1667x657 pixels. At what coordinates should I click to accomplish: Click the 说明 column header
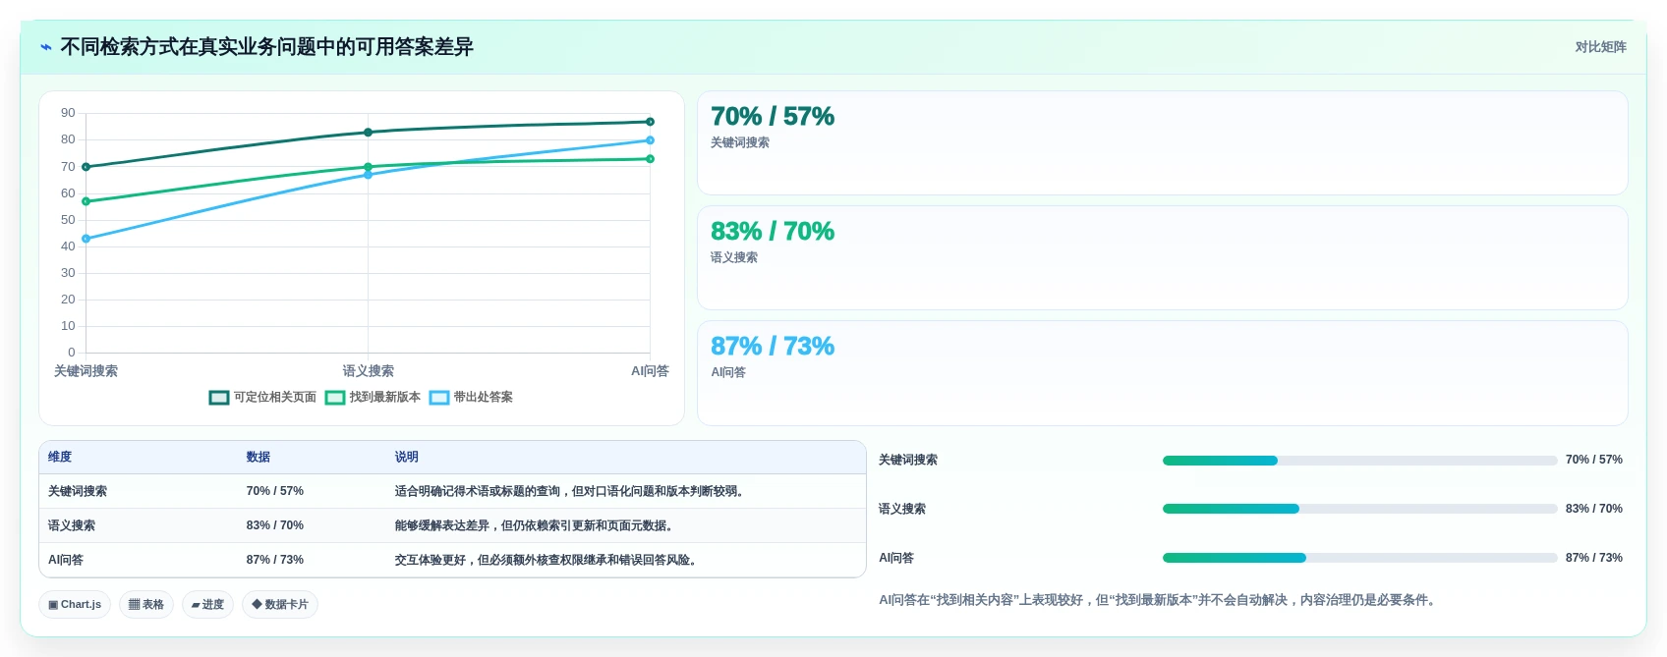coord(407,458)
